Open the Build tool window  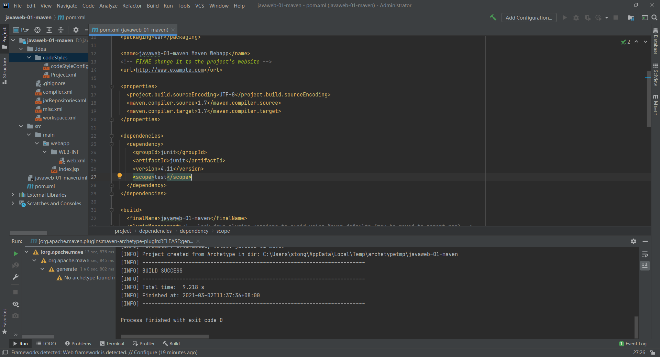tap(171, 344)
